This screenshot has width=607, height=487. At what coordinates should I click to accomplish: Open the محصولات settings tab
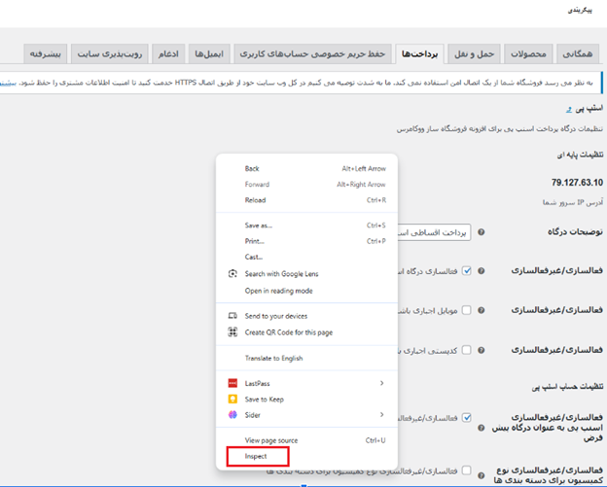pos(528,53)
